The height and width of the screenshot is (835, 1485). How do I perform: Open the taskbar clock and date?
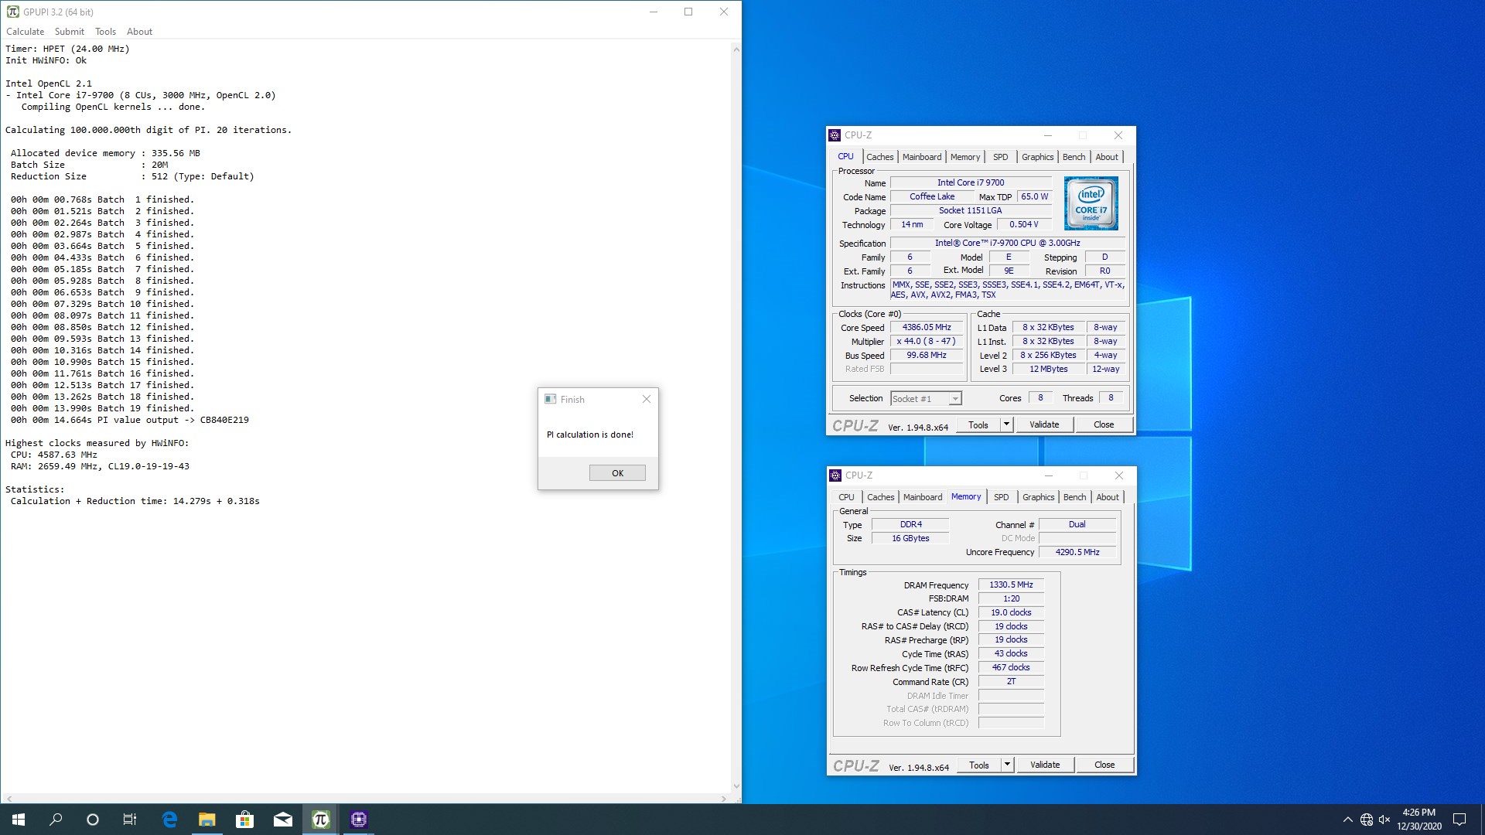1418,820
